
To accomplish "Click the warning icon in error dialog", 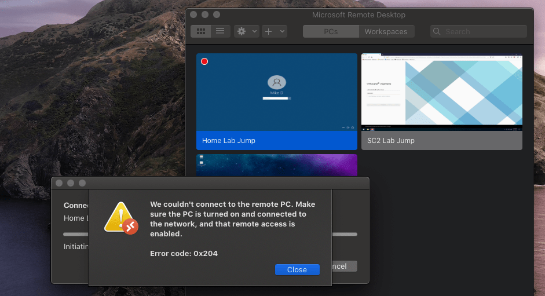I will coord(121,218).
